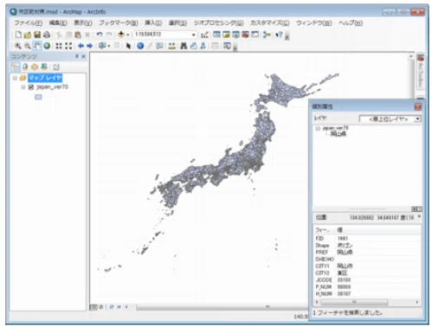The width and height of the screenshot is (432, 327).
Task: Zoom to full extent globe icon
Action: [x=47, y=46]
